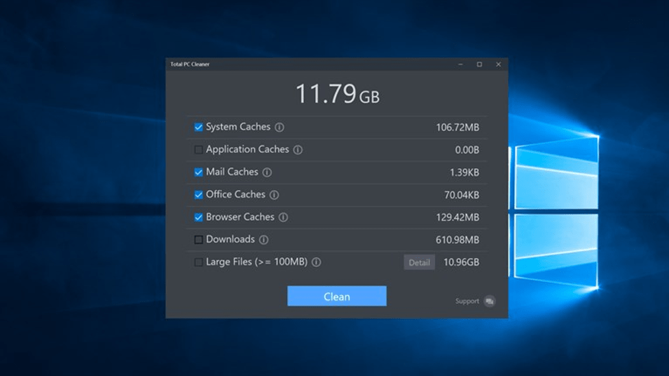Show info for Large Files entry
Viewport: 669px width, 376px height.
(316, 262)
